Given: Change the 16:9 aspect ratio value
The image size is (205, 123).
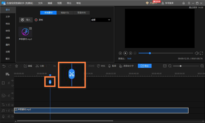Looking at the screenshot, I should (129, 58).
